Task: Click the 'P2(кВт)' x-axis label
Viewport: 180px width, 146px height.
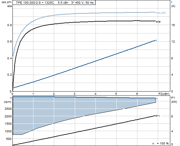Action: pos(164,94)
